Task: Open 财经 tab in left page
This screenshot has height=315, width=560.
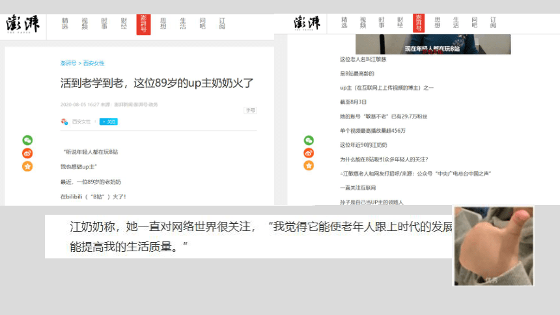Action: pyautogui.click(x=124, y=23)
